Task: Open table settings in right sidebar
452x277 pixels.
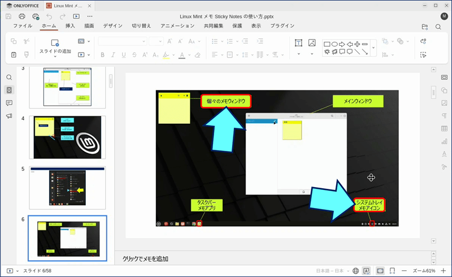Action: point(444,129)
